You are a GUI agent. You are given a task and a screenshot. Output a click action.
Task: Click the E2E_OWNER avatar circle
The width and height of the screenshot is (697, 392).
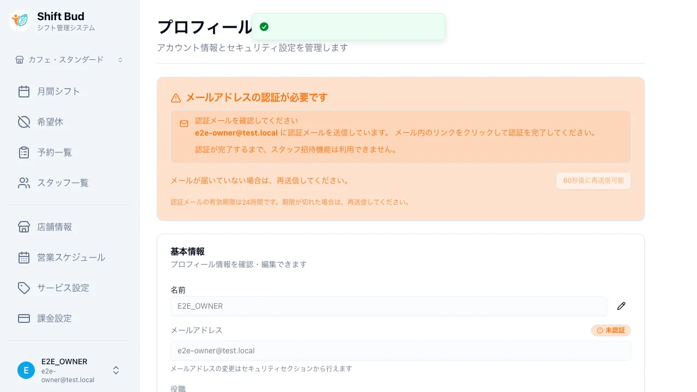tap(26, 370)
